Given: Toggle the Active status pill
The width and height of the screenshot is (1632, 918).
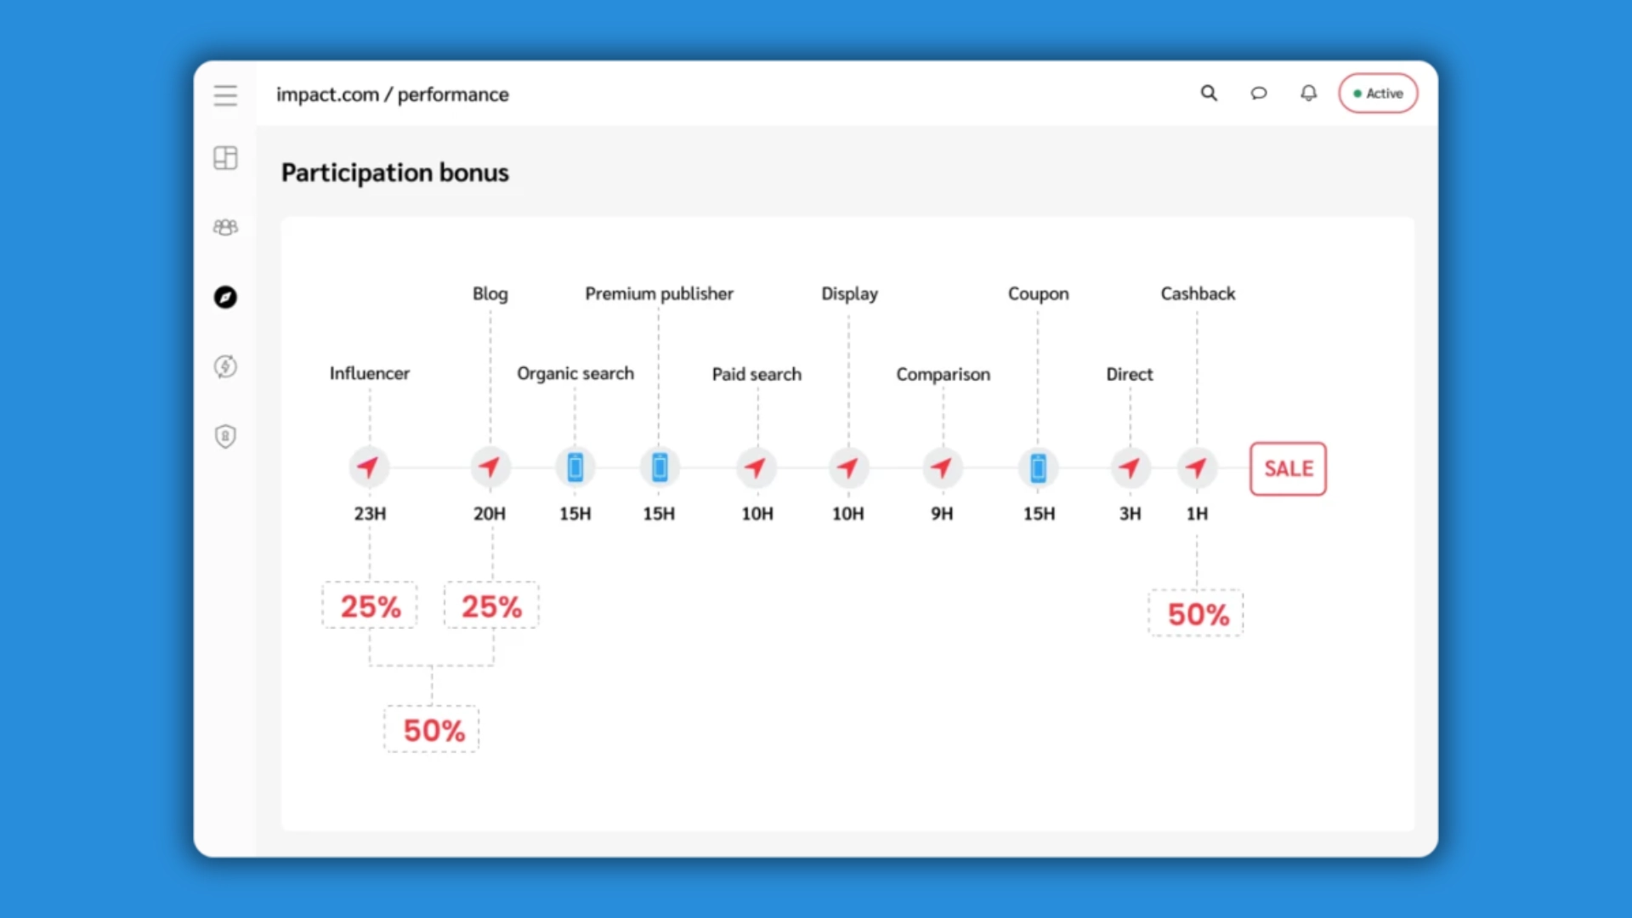Looking at the screenshot, I should [1377, 93].
